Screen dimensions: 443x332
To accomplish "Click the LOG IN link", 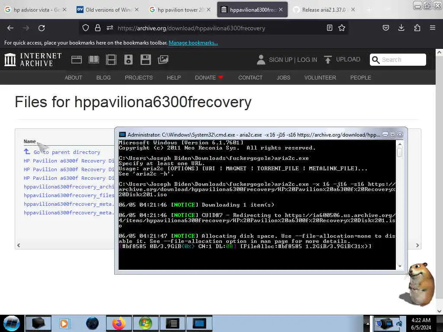I will (x=307, y=60).
